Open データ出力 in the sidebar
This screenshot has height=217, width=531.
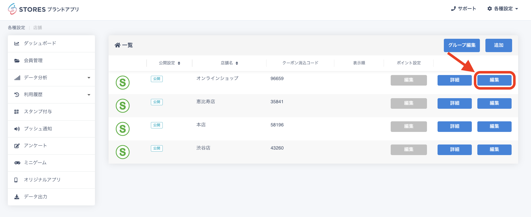[51, 197]
